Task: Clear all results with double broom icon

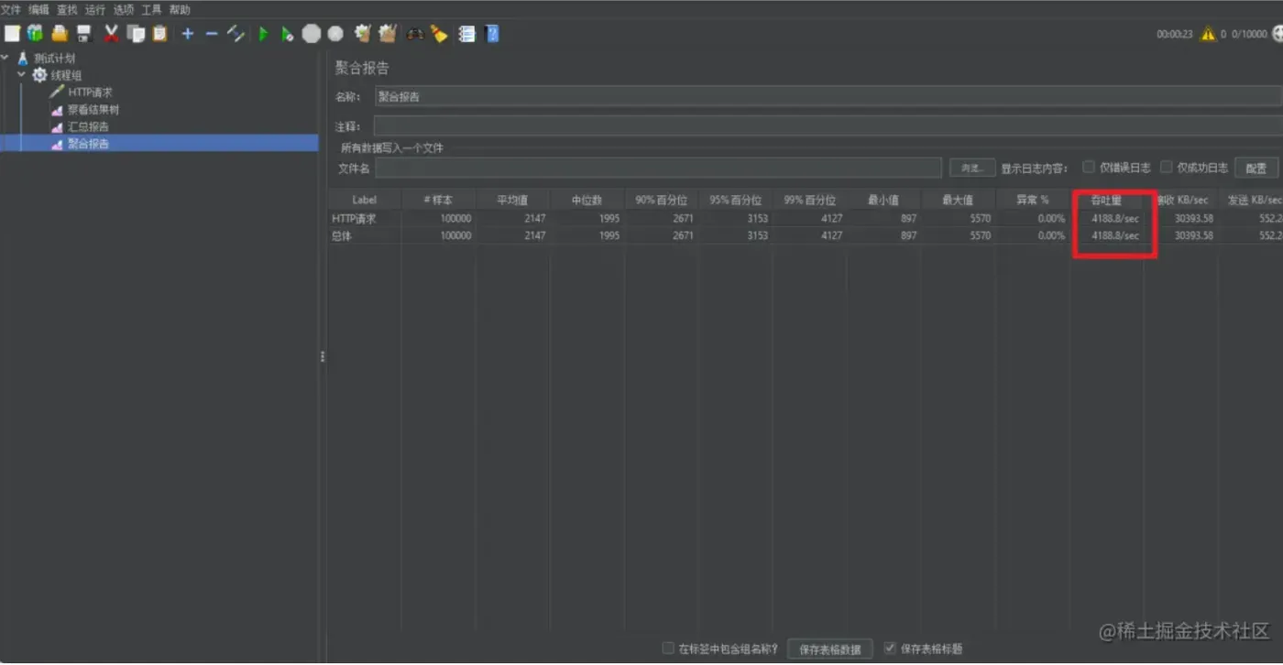Action: [x=388, y=34]
